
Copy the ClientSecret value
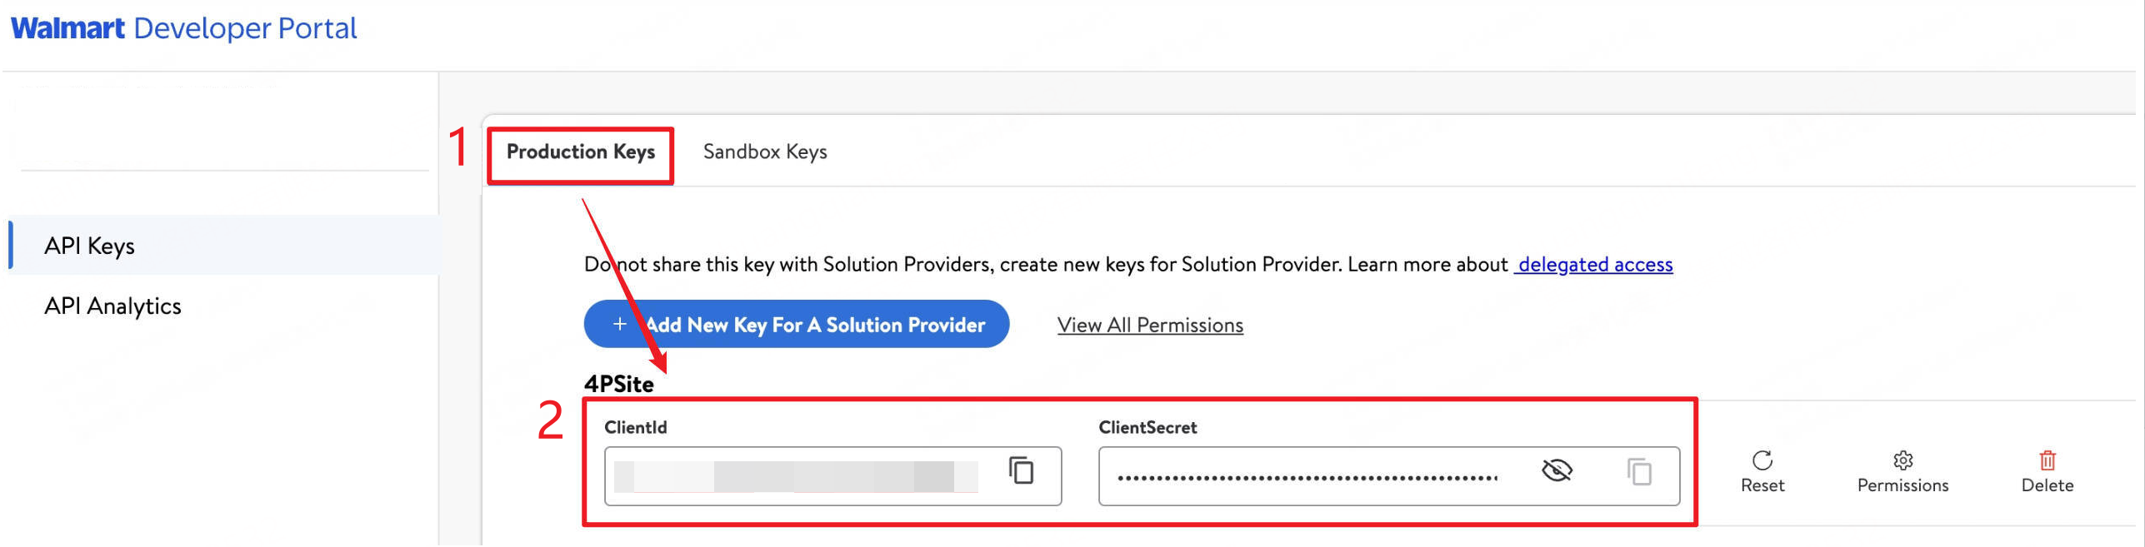tap(1638, 473)
